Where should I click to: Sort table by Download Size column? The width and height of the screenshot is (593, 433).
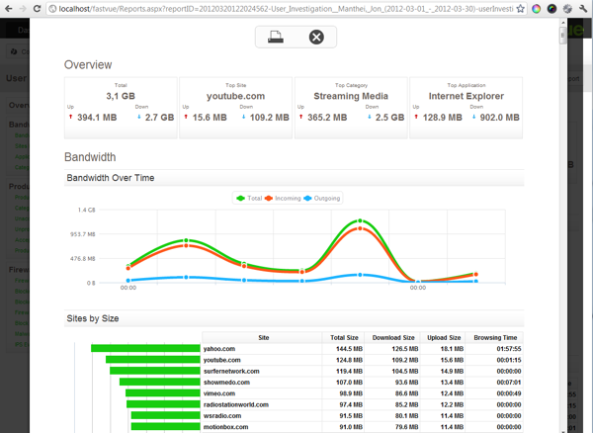pos(392,337)
